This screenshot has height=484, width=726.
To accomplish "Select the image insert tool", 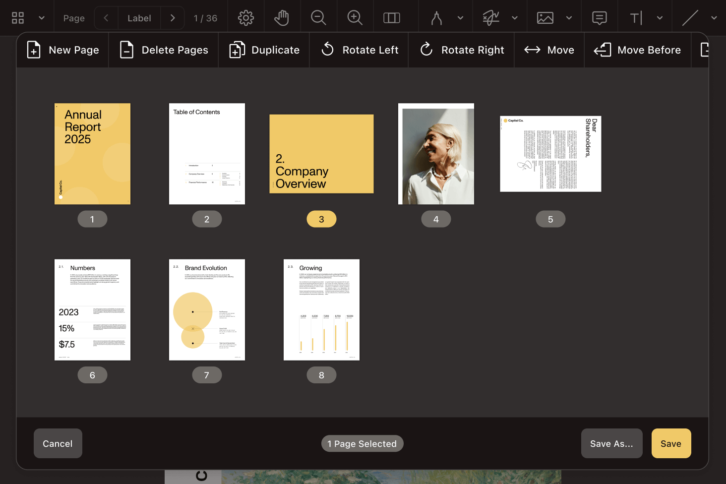I will click(545, 18).
